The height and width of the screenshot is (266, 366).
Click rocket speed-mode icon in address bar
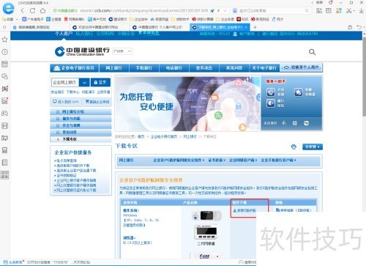pos(212,10)
